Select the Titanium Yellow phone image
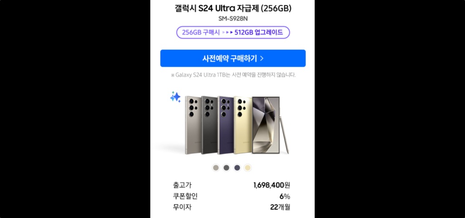 [242, 125]
